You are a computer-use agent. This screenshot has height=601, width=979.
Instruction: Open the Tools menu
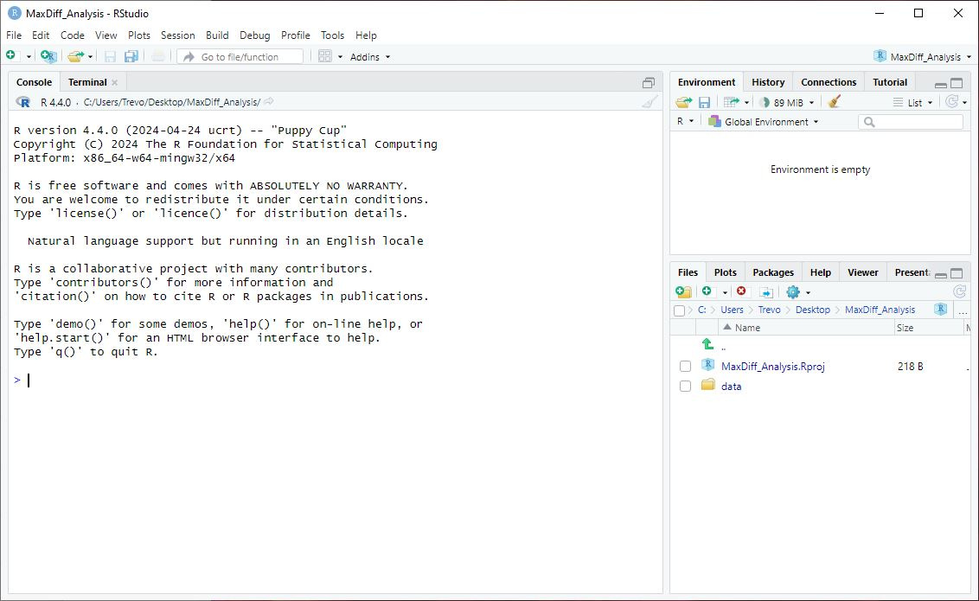pos(332,35)
